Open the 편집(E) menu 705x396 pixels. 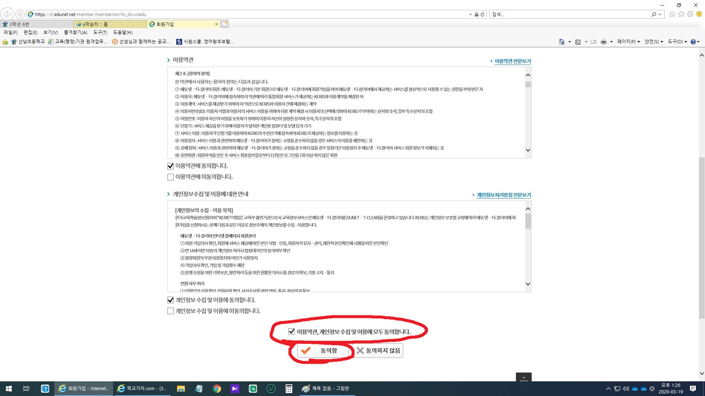30,33
